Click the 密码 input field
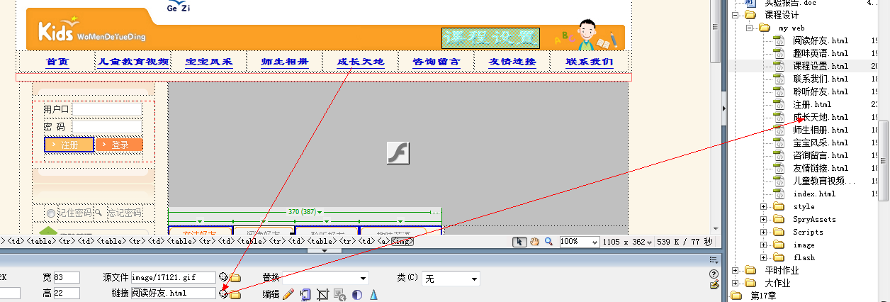 [x=107, y=127]
